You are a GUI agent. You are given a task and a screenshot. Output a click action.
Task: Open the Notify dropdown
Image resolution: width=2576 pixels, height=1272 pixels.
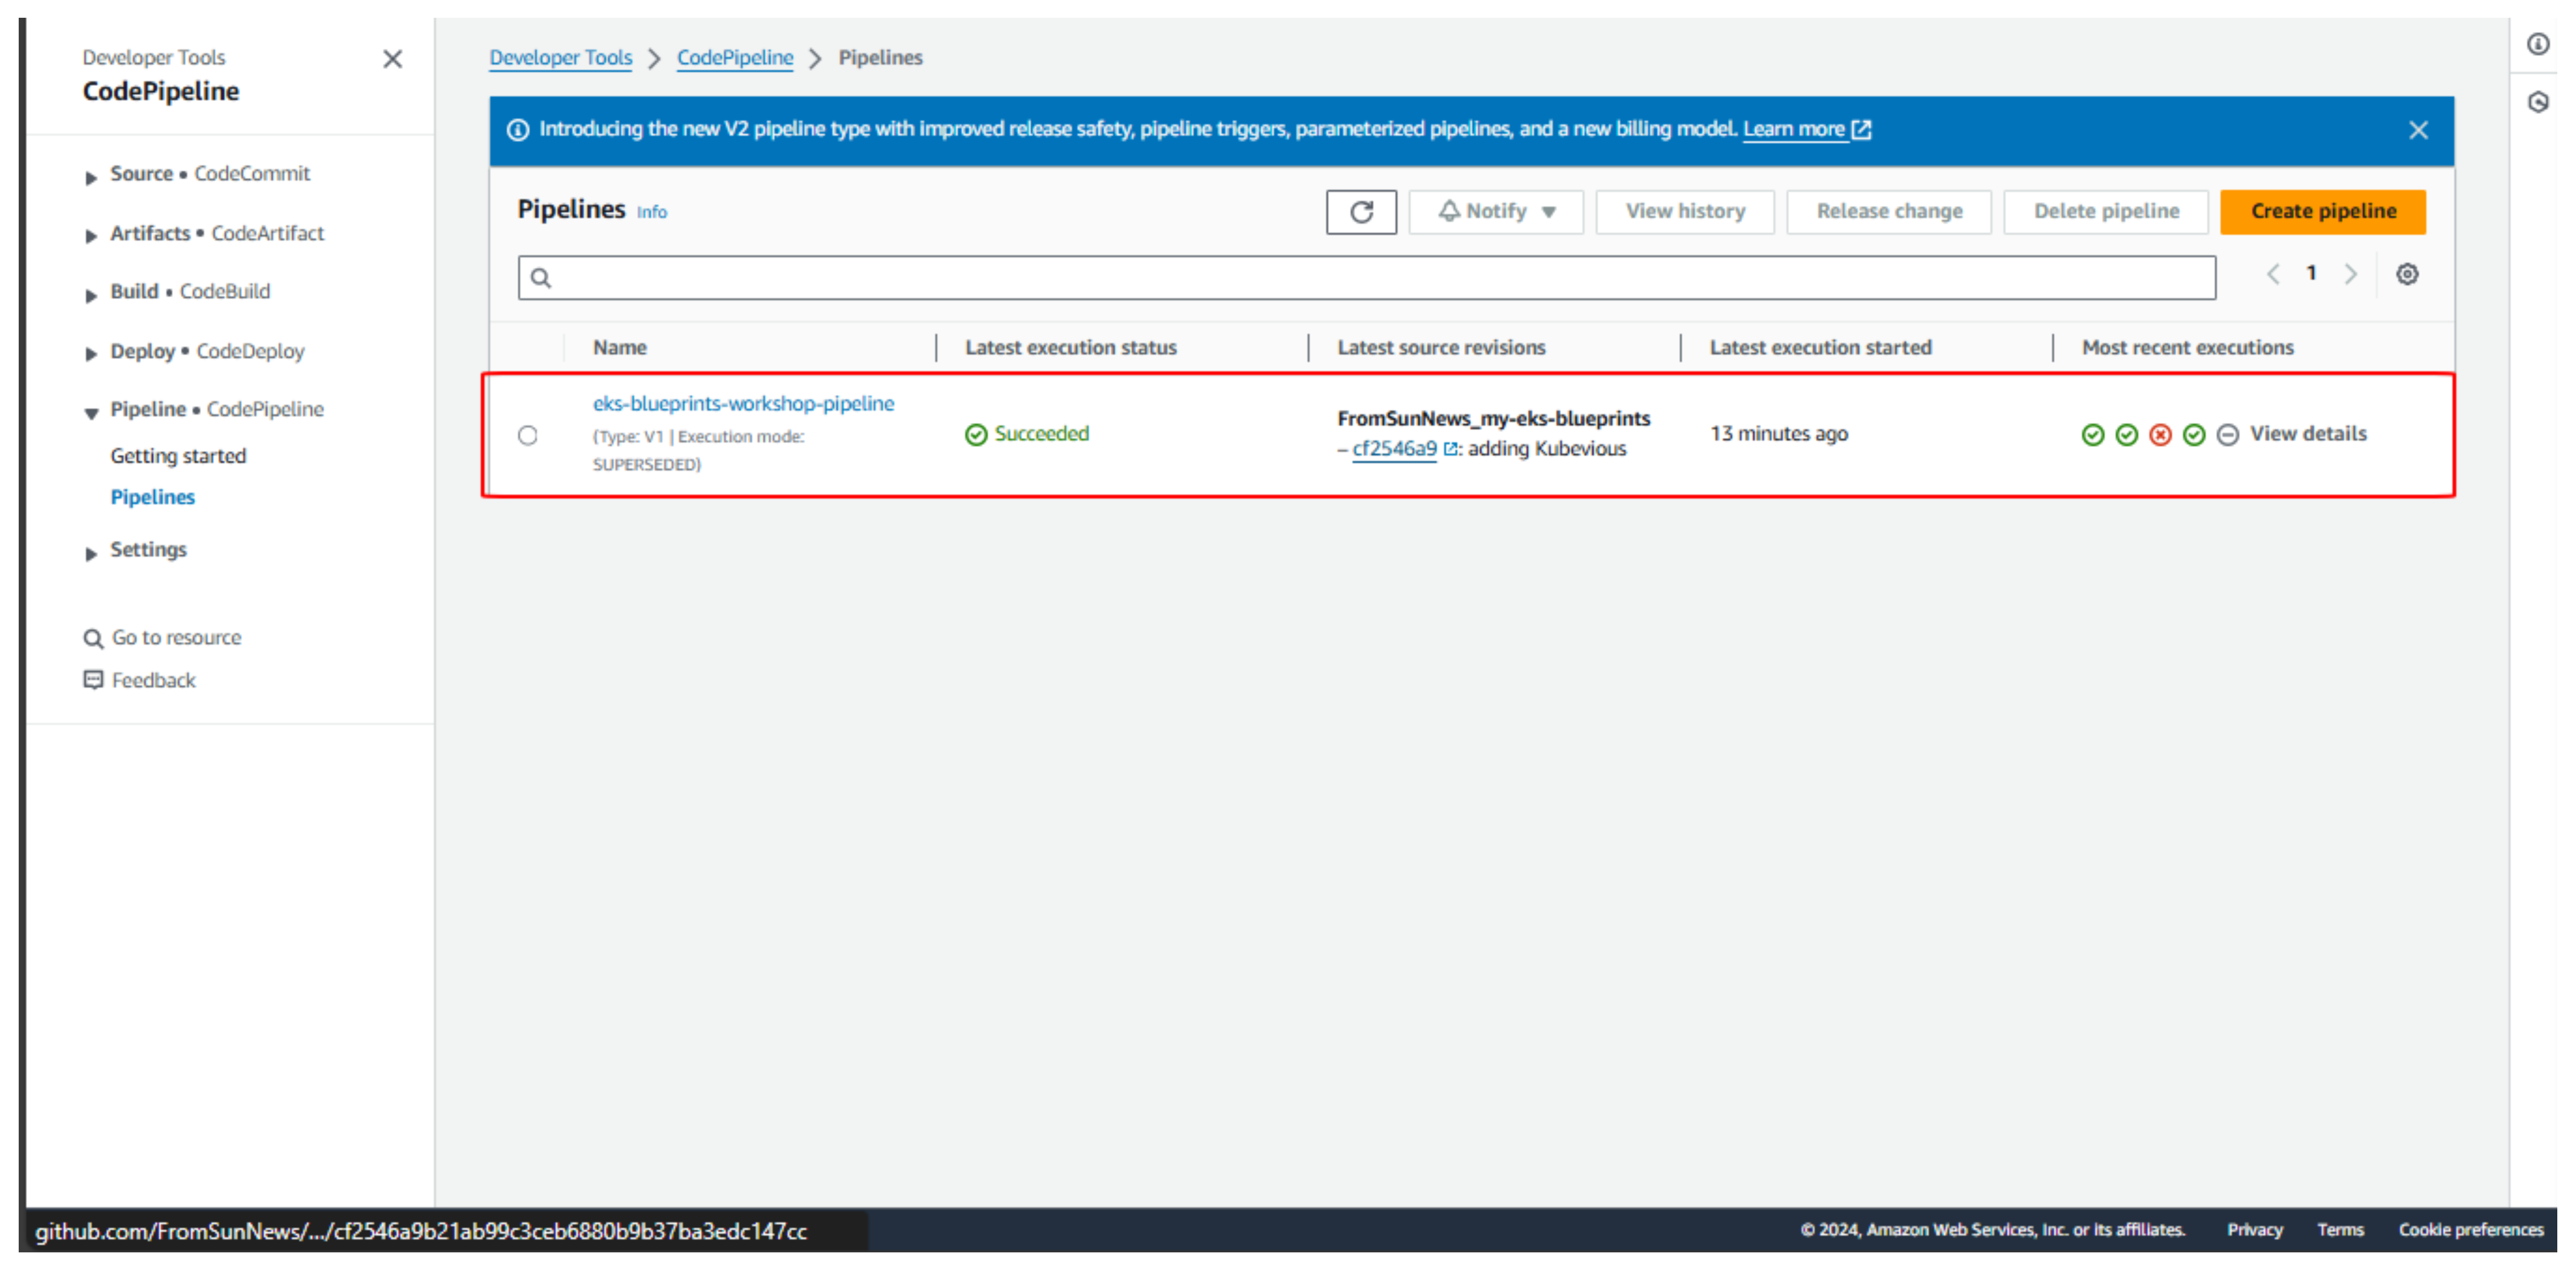point(1495,212)
